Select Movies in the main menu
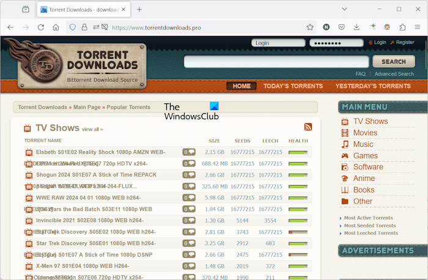 pyautogui.click(x=365, y=133)
